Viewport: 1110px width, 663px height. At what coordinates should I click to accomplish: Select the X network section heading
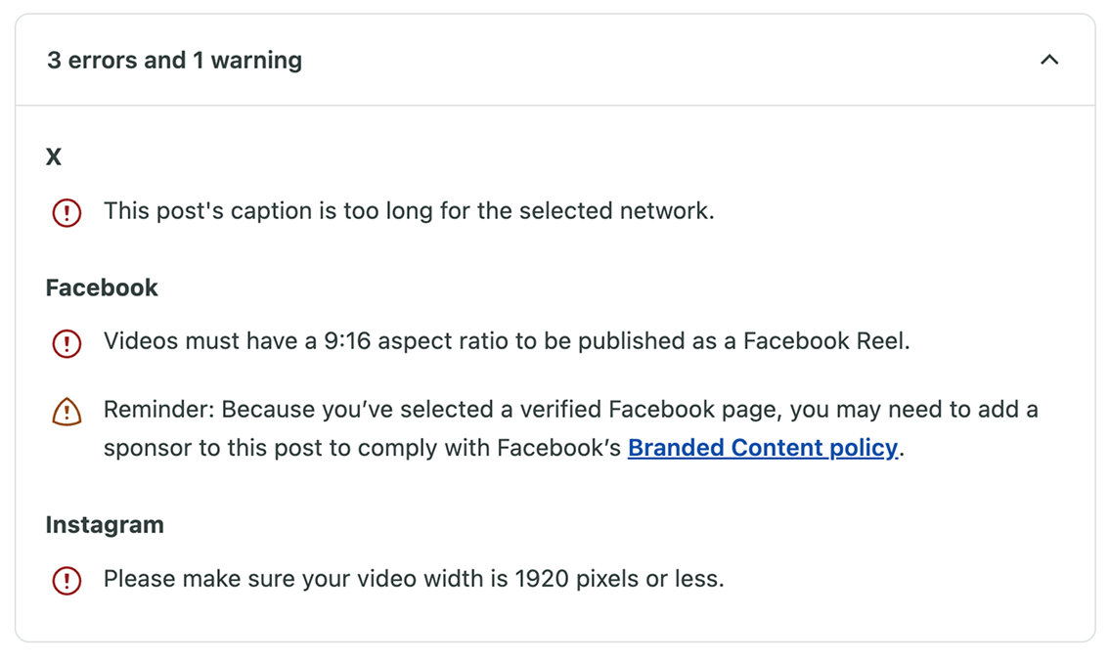(54, 157)
